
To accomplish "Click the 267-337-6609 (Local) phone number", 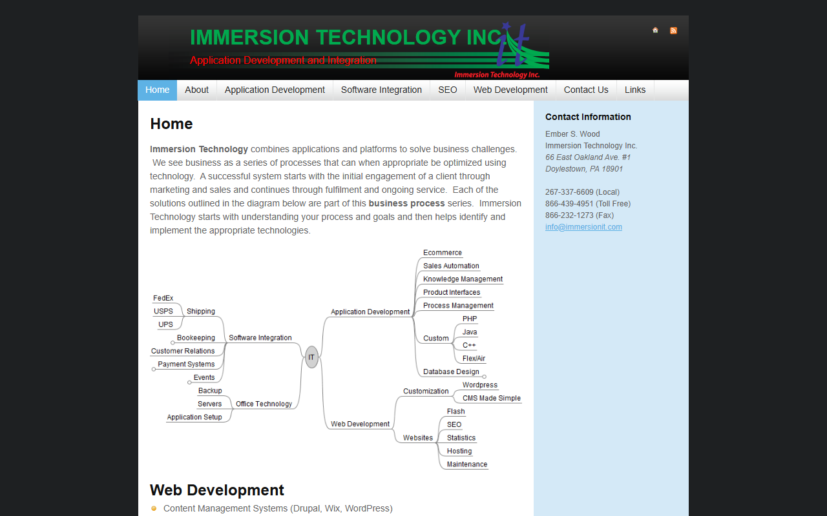I will (582, 192).
